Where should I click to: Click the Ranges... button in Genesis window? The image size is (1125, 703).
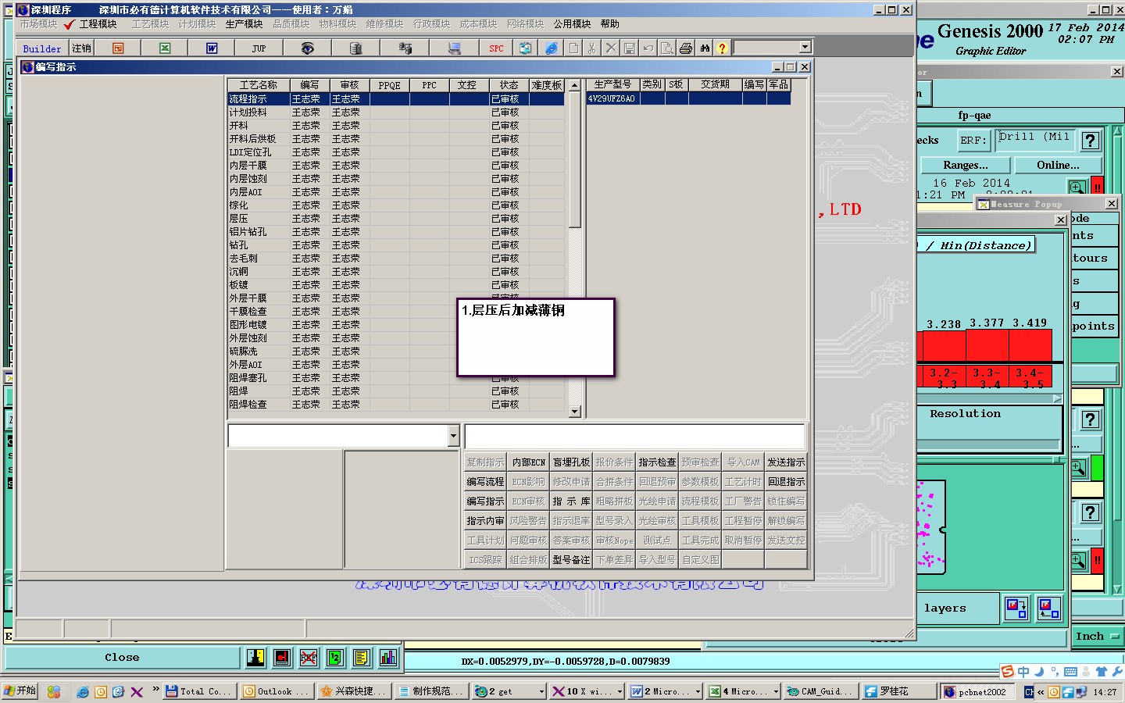click(966, 165)
